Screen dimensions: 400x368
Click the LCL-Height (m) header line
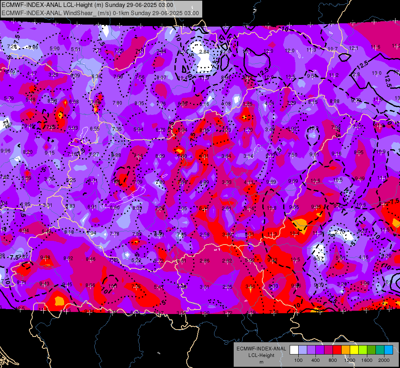pos(87,5)
